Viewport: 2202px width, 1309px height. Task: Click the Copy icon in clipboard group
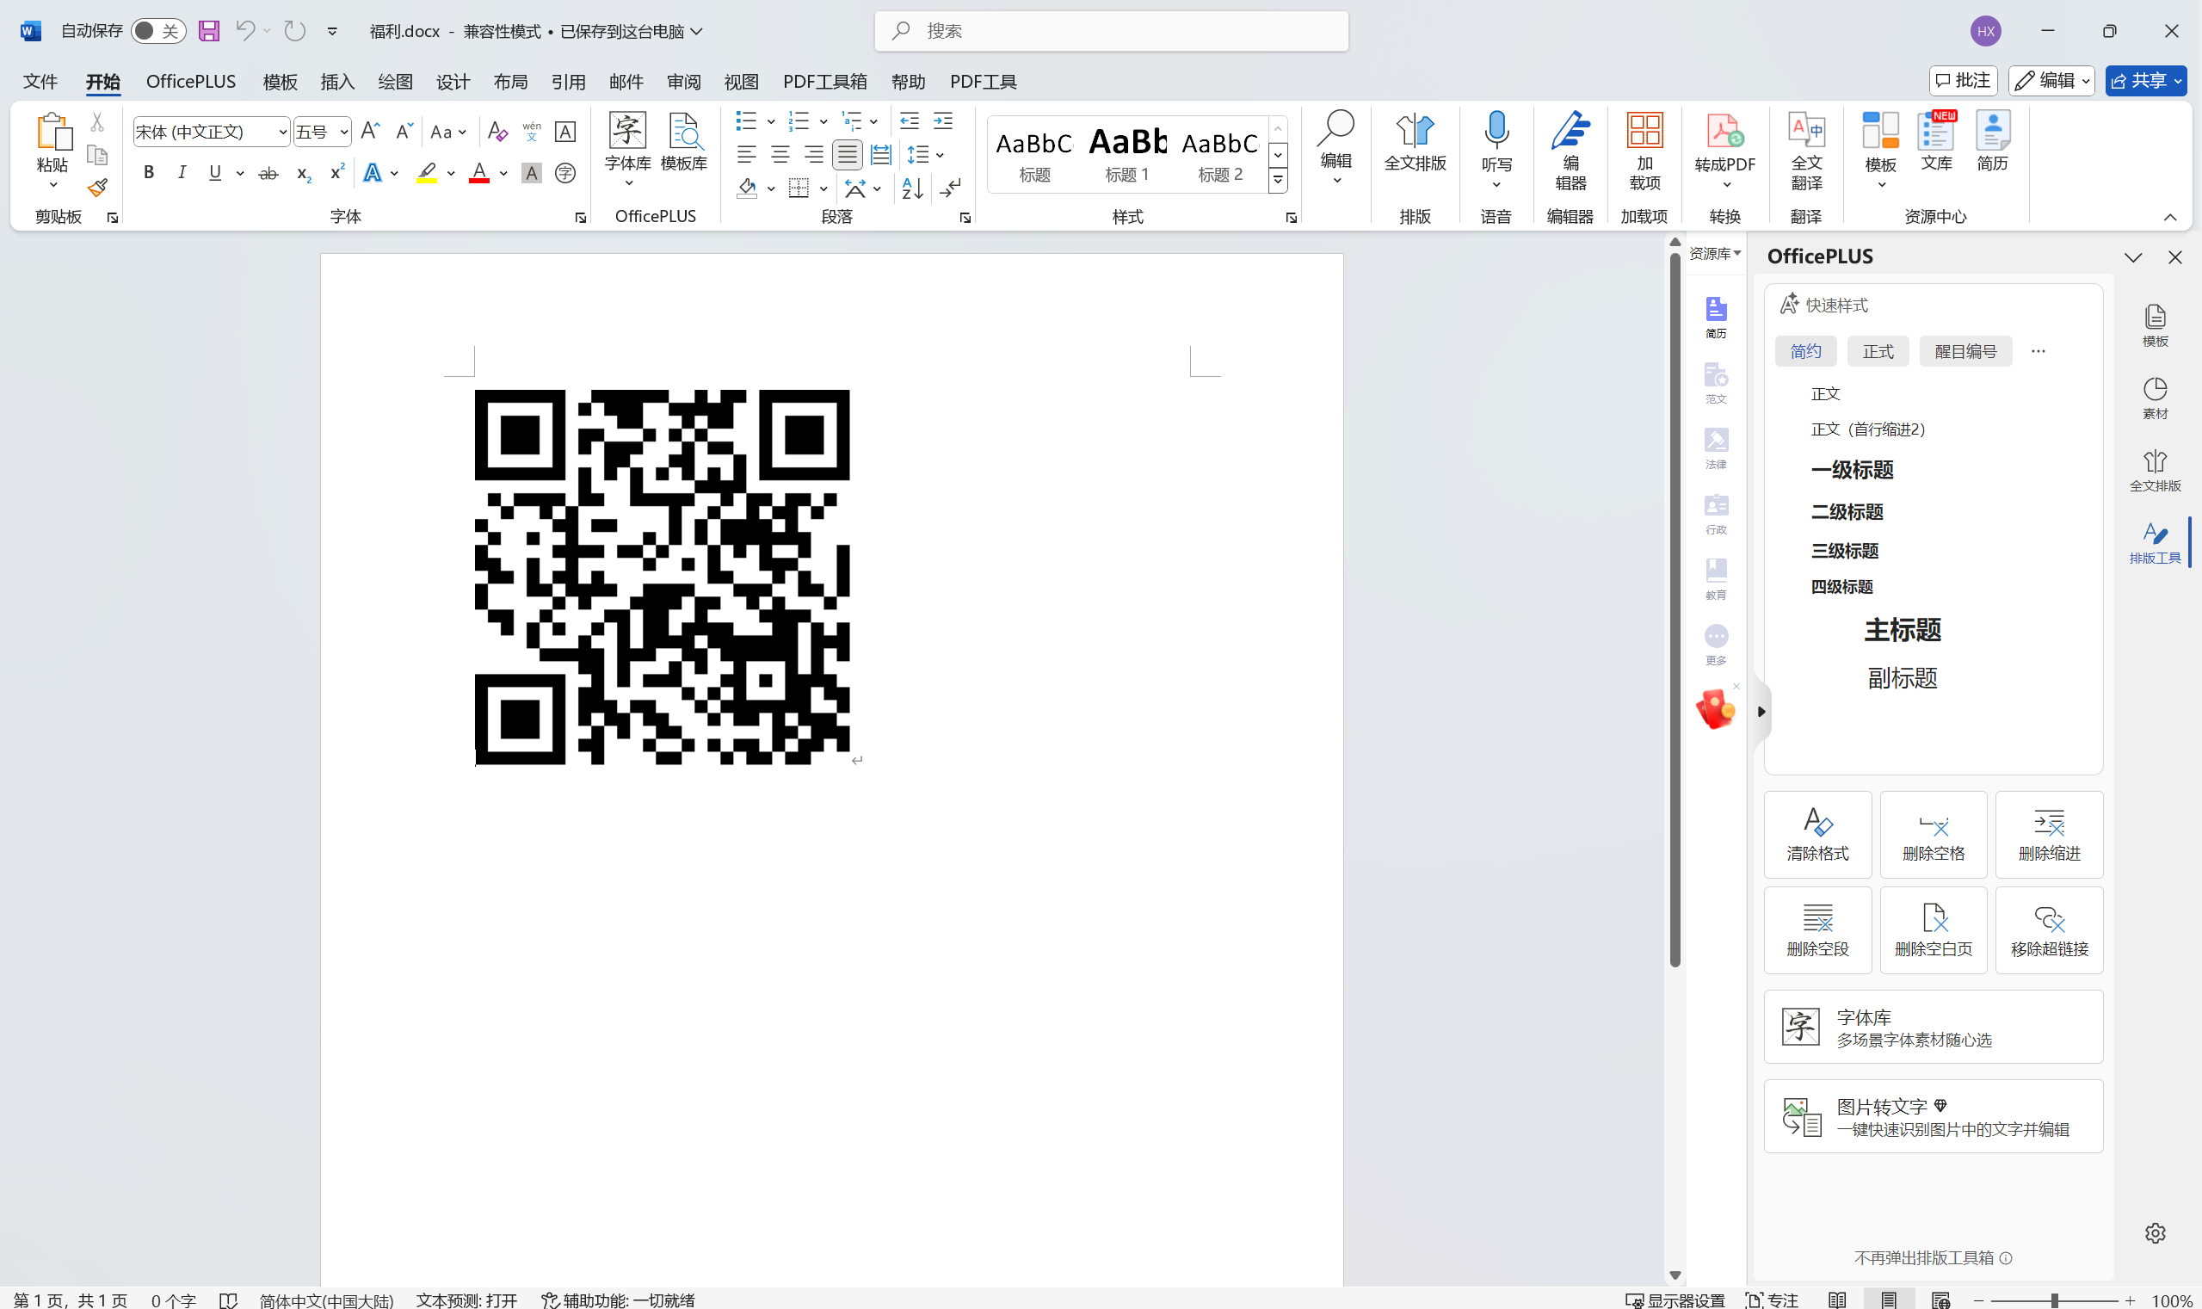click(x=97, y=155)
